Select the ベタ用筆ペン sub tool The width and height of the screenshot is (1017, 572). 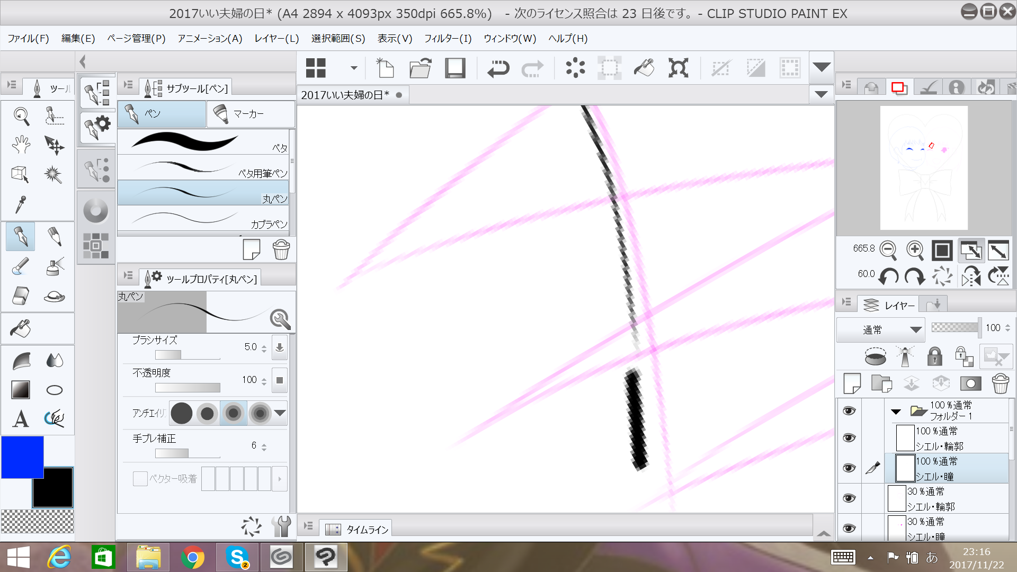click(204, 167)
